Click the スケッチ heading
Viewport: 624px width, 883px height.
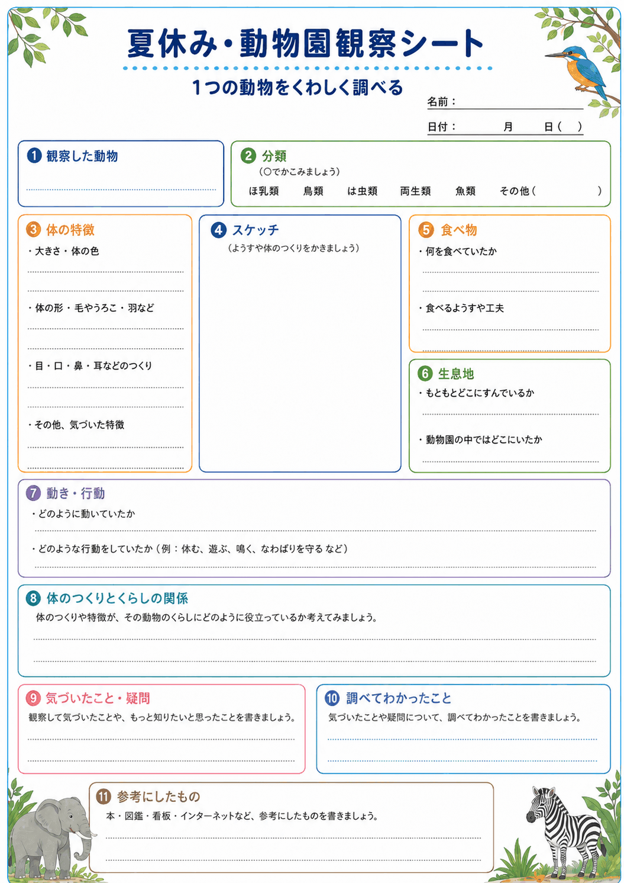coord(256,230)
